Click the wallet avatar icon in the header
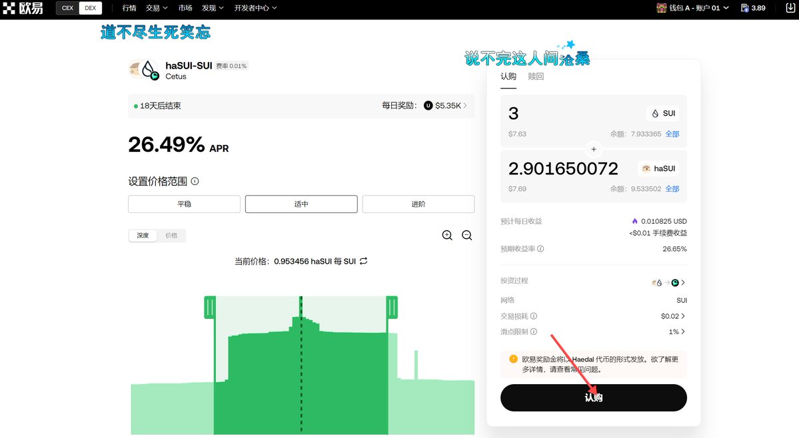 point(662,8)
